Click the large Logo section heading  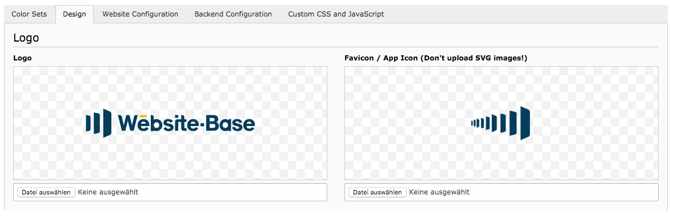click(x=26, y=38)
